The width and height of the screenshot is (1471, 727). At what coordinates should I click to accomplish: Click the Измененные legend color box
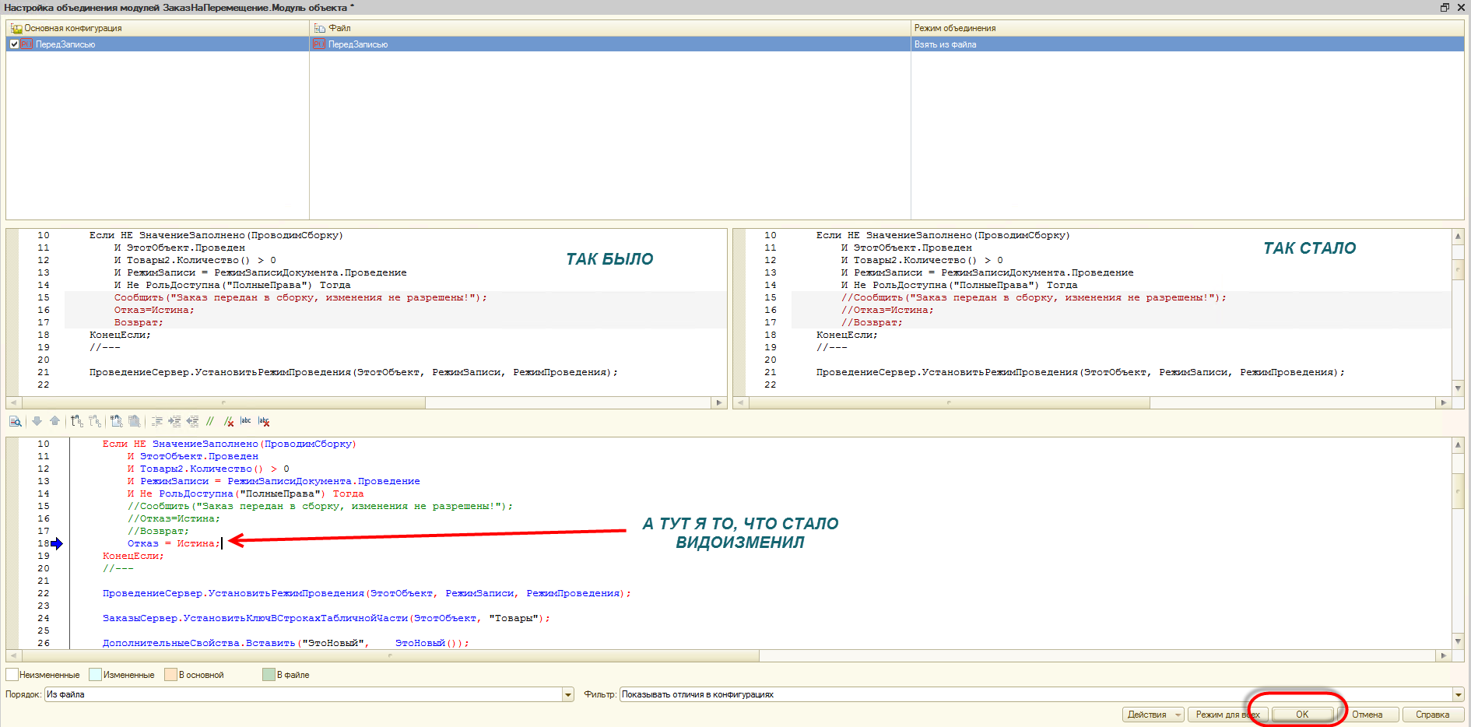tap(95, 675)
